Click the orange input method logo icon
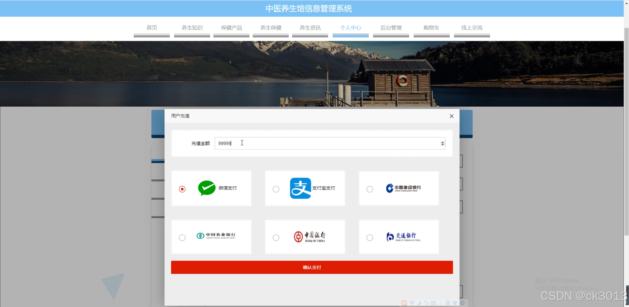The height and width of the screenshot is (307, 629). [404, 303]
